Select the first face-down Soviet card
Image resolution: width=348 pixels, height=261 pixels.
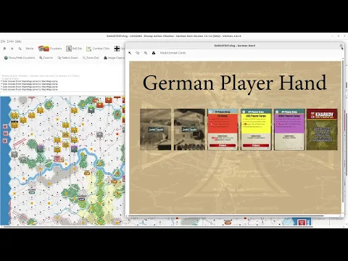[x=156, y=130]
